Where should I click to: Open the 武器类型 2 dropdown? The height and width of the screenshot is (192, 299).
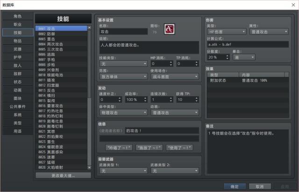pos(175,171)
